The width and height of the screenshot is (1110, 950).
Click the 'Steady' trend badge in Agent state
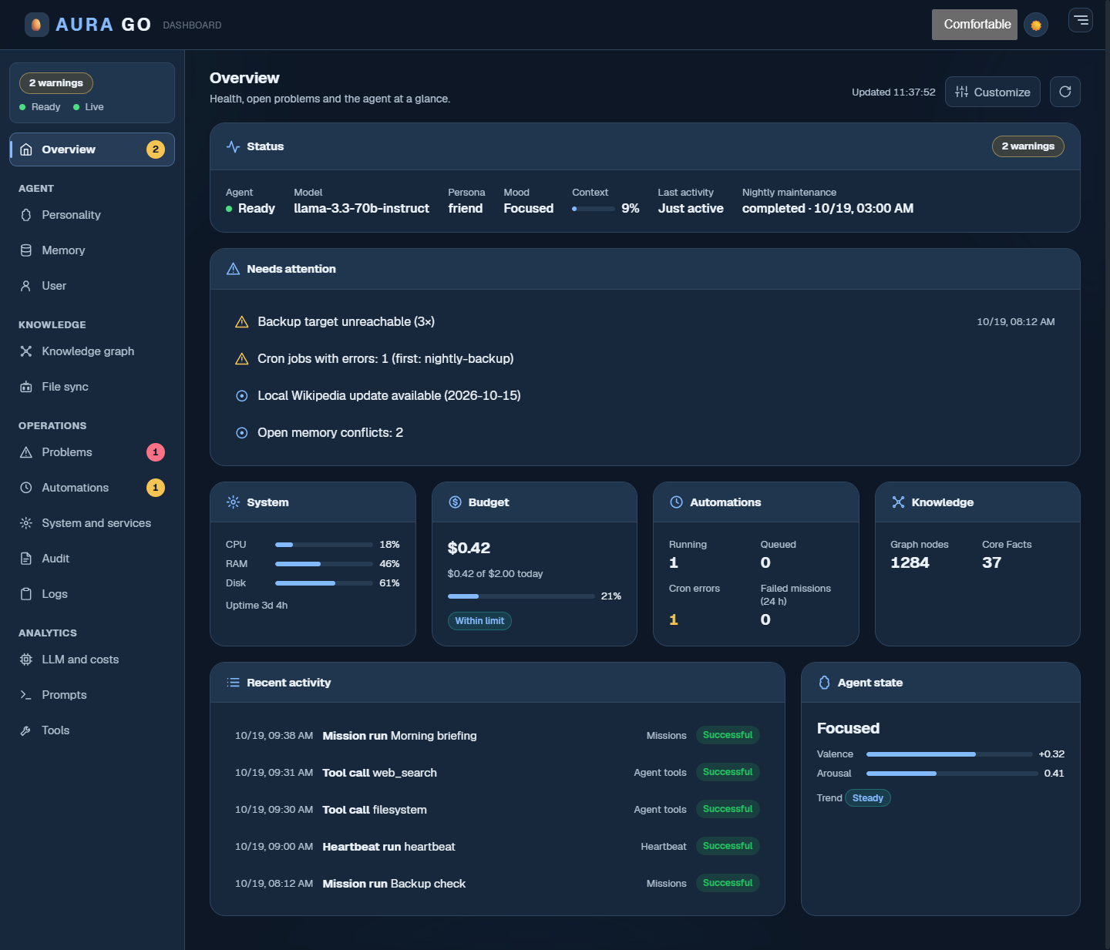pyautogui.click(x=868, y=798)
